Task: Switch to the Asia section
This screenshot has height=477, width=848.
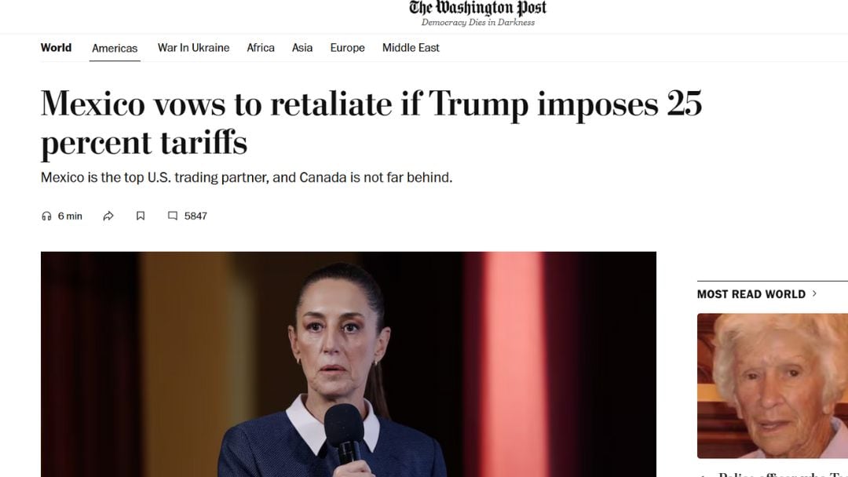Action: [x=302, y=48]
